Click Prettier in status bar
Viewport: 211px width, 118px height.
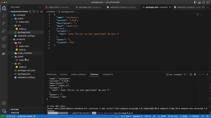pyautogui.click(x=194, y=116)
